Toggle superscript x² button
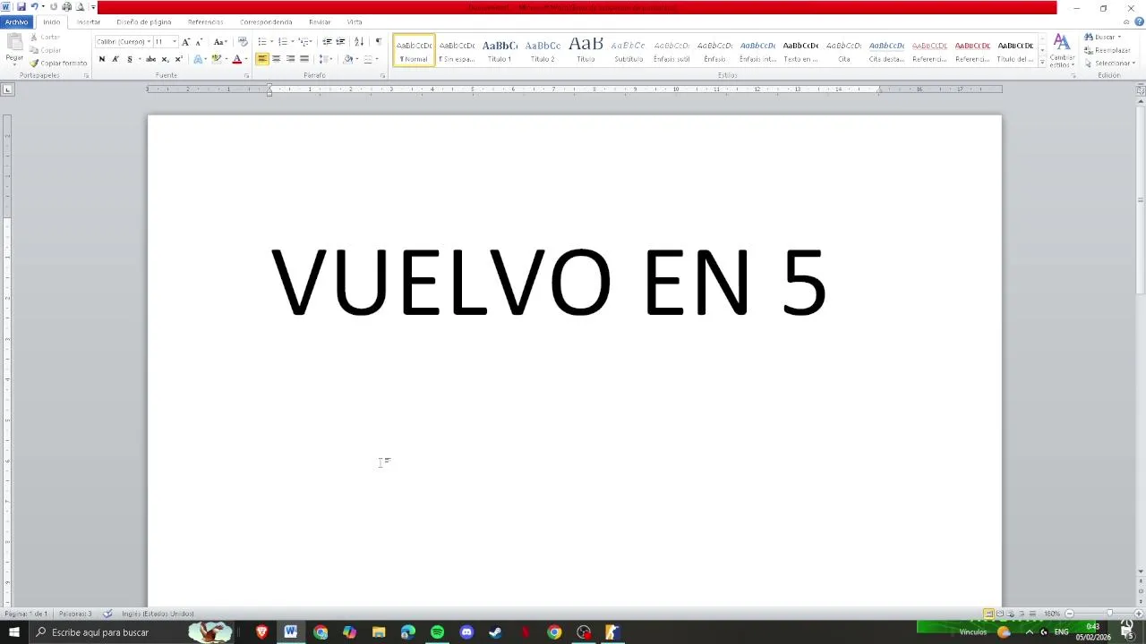The width and height of the screenshot is (1146, 644). [178, 59]
